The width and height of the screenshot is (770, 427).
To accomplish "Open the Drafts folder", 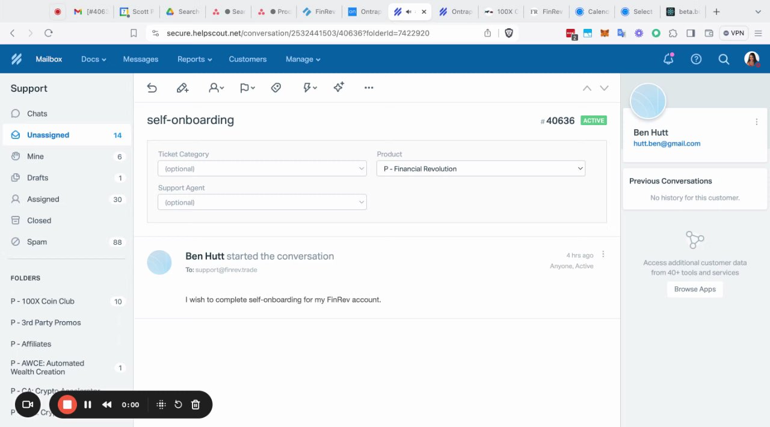I will pyautogui.click(x=66, y=178).
